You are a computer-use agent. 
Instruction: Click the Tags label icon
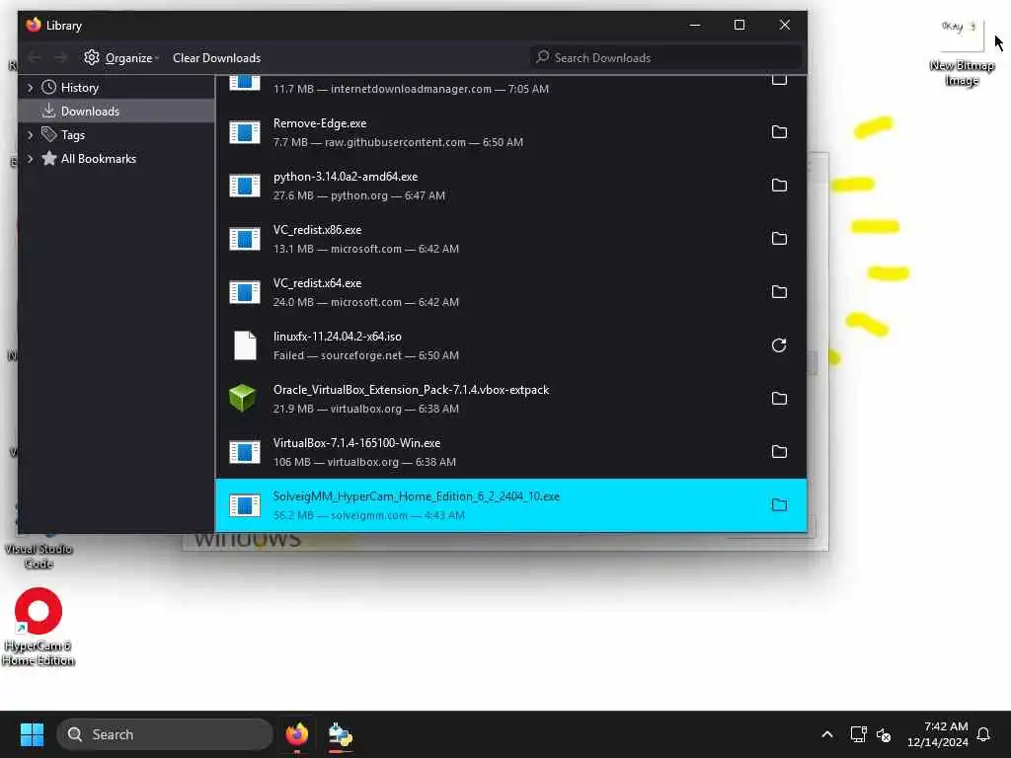(49, 134)
